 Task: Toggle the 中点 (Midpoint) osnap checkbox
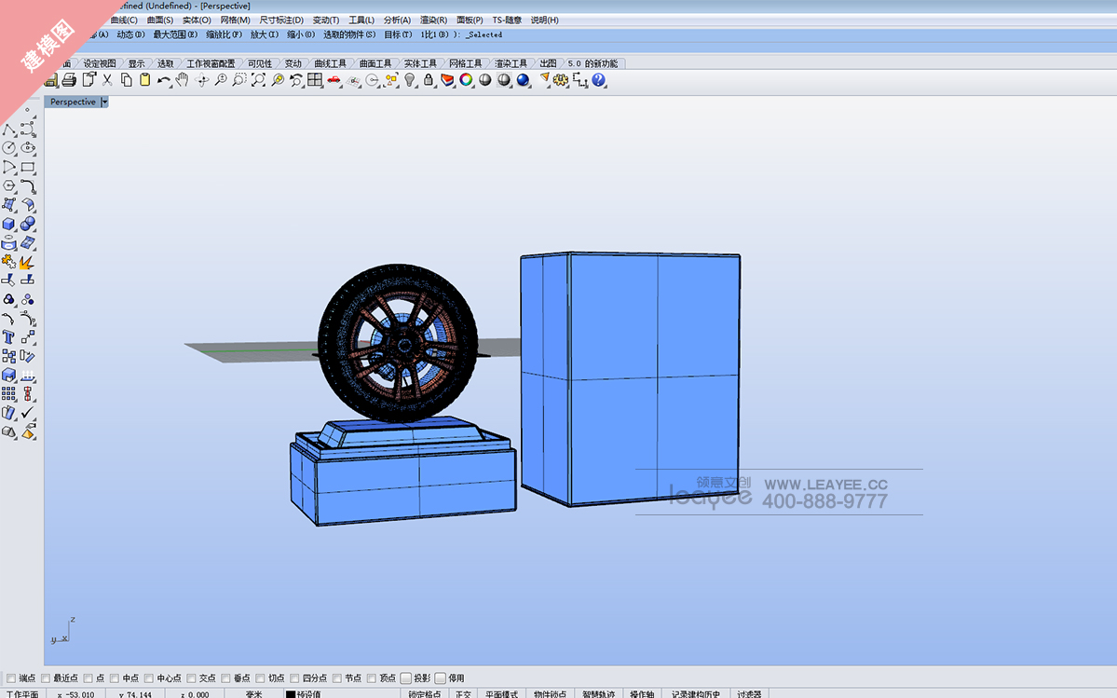115,678
